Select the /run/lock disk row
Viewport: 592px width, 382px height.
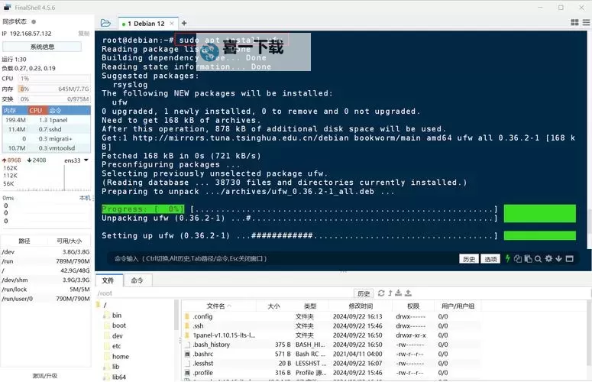tap(45, 289)
